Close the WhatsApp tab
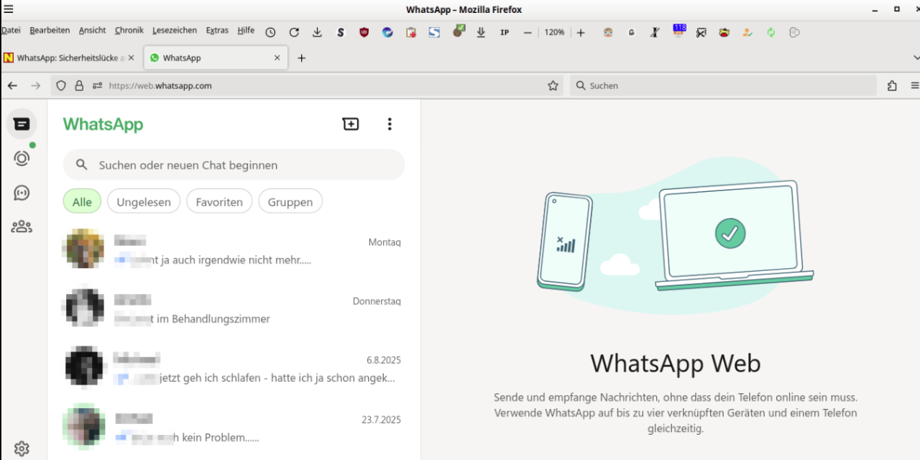This screenshot has height=460, width=920. click(x=277, y=58)
